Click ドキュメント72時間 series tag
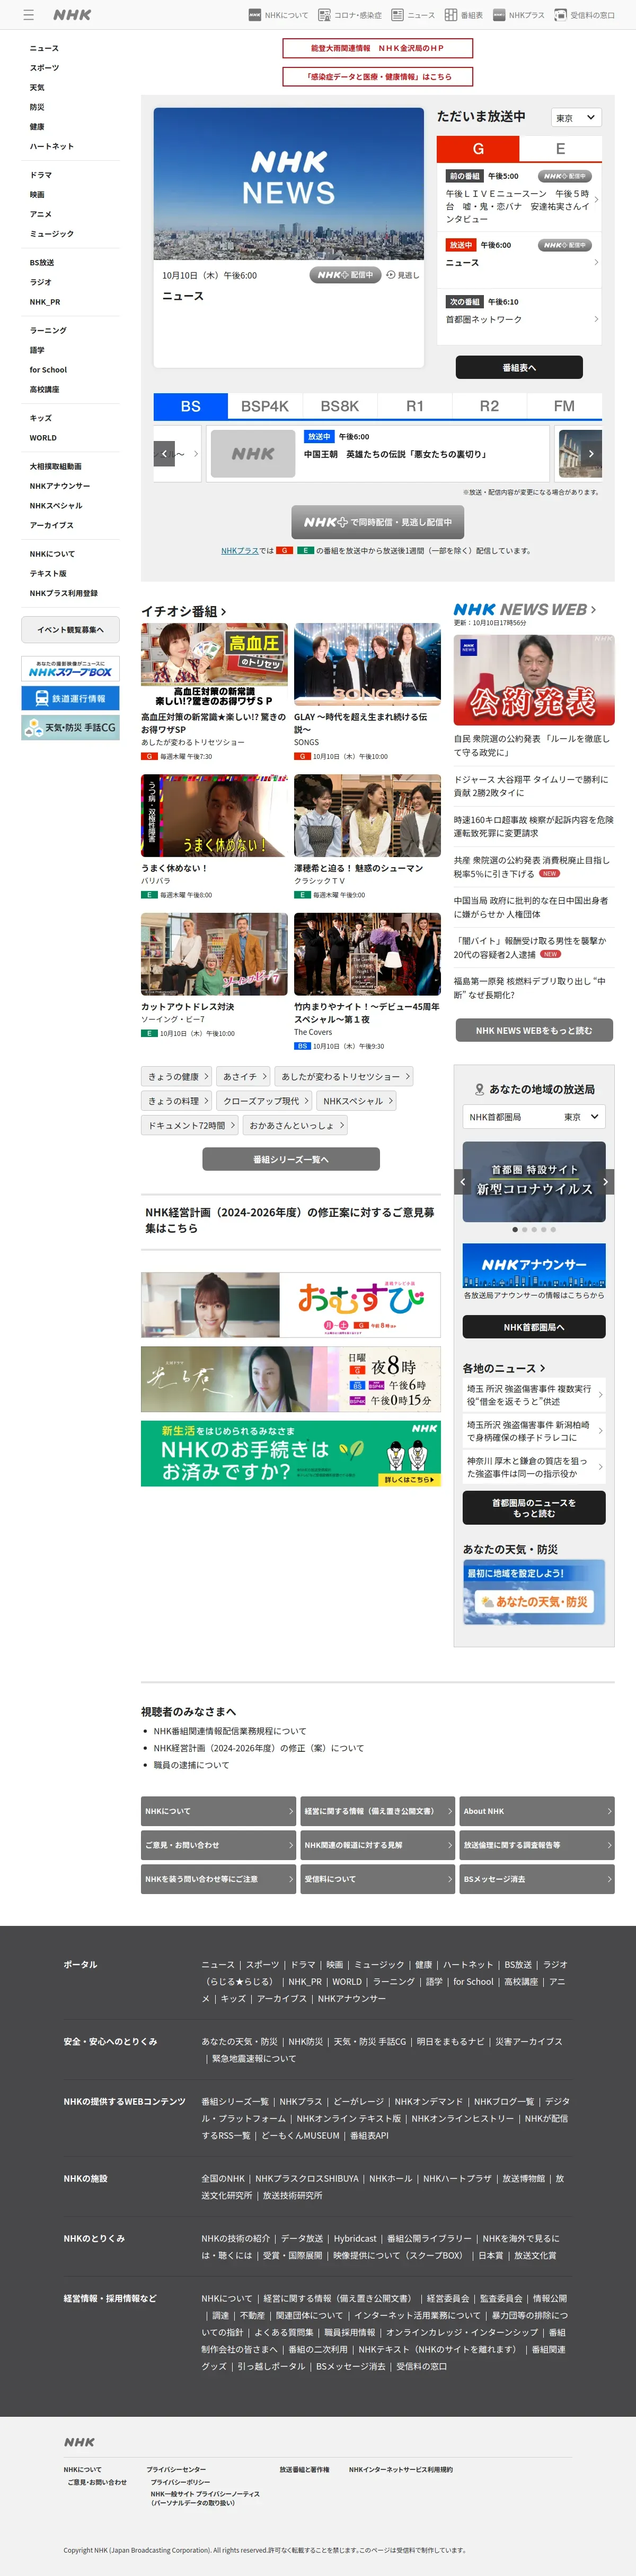The height and width of the screenshot is (2576, 636). coord(190,1125)
